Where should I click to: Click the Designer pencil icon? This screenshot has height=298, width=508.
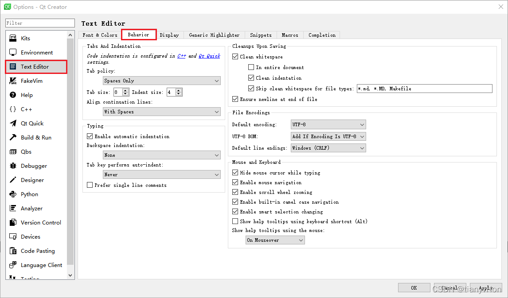pyautogui.click(x=13, y=180)
